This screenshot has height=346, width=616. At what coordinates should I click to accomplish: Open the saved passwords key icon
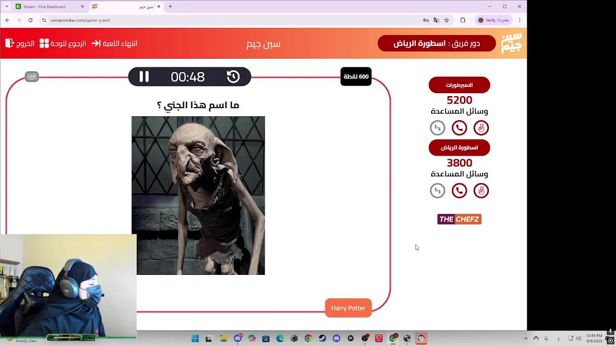[426, 20]
